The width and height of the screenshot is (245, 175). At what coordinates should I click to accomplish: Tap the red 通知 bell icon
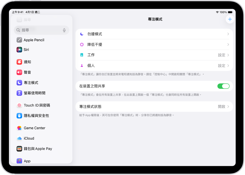pyautogui.click(x=19, y=62)
